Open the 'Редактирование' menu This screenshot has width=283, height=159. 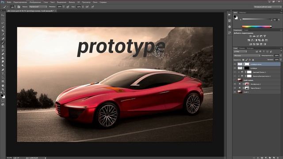point(20,2)
